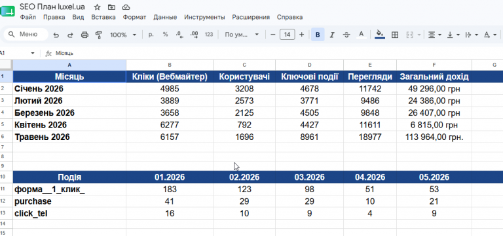Viewport: 503px width, 236px height.
Task: Star the SEO План luxel.ua document
Action: coord(98,7)
